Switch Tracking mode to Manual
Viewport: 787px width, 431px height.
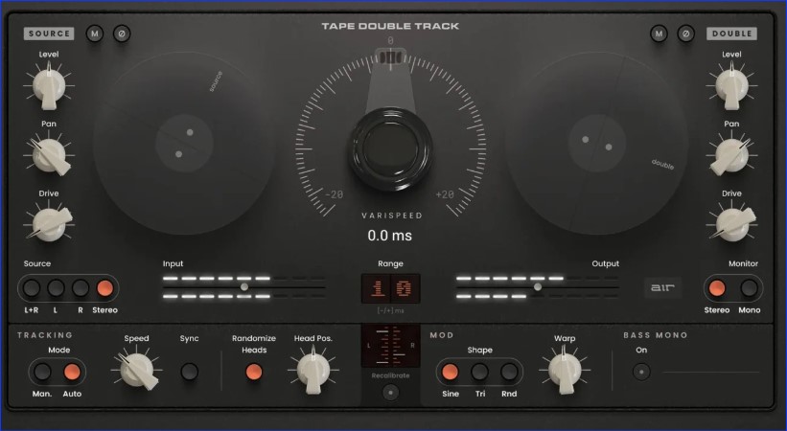pos(42,372)
